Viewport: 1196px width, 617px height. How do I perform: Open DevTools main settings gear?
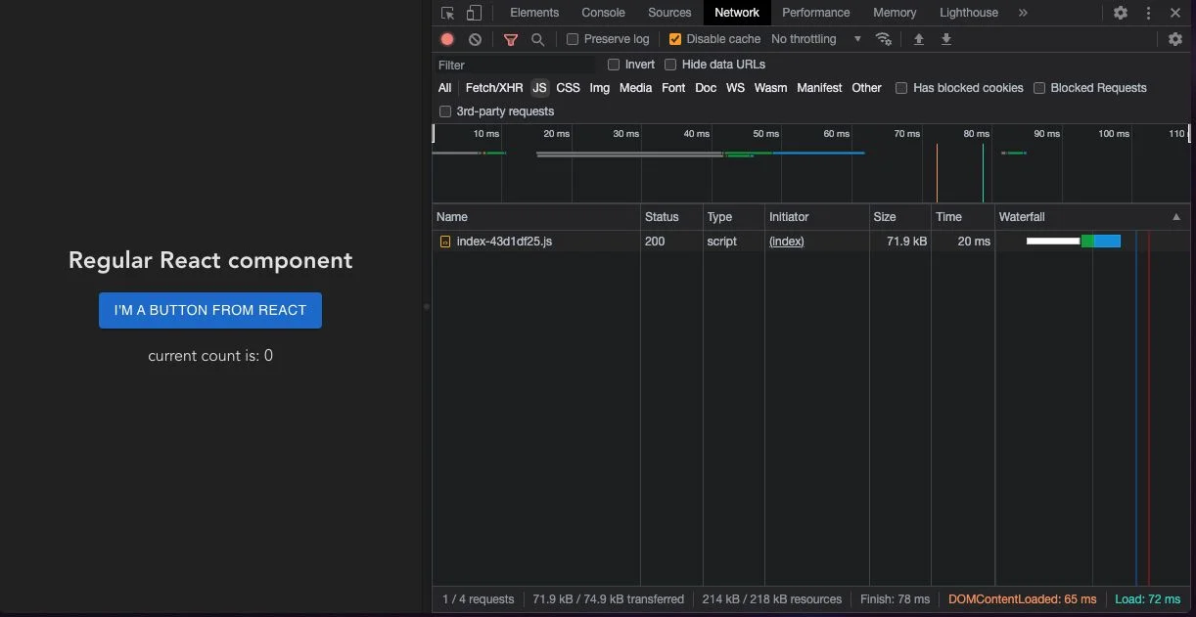click(x=1121, y=13)
